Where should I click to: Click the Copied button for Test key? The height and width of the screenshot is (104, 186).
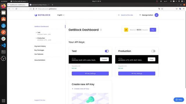[104, 59]
